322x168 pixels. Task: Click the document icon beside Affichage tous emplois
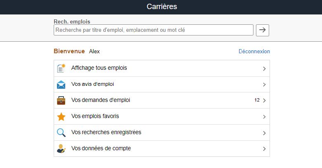click(61, 69)
